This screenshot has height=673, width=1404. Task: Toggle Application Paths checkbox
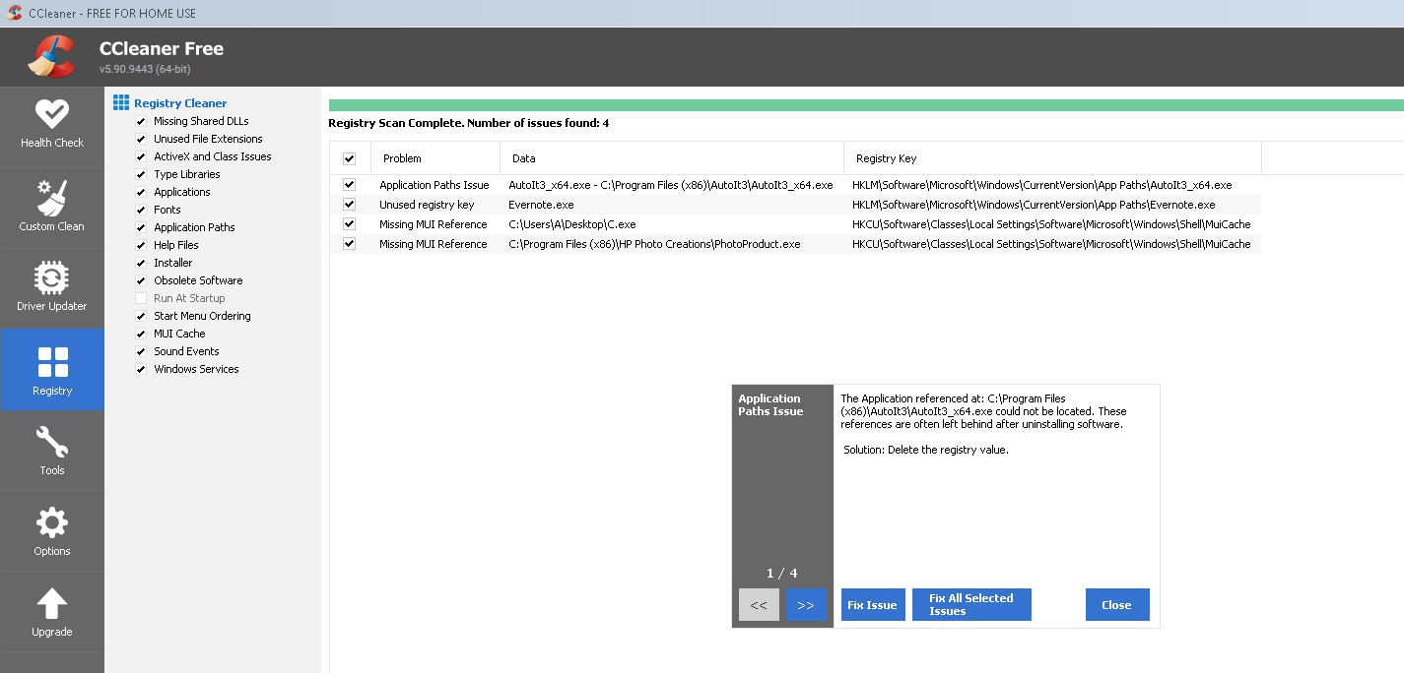coord(141,227)
